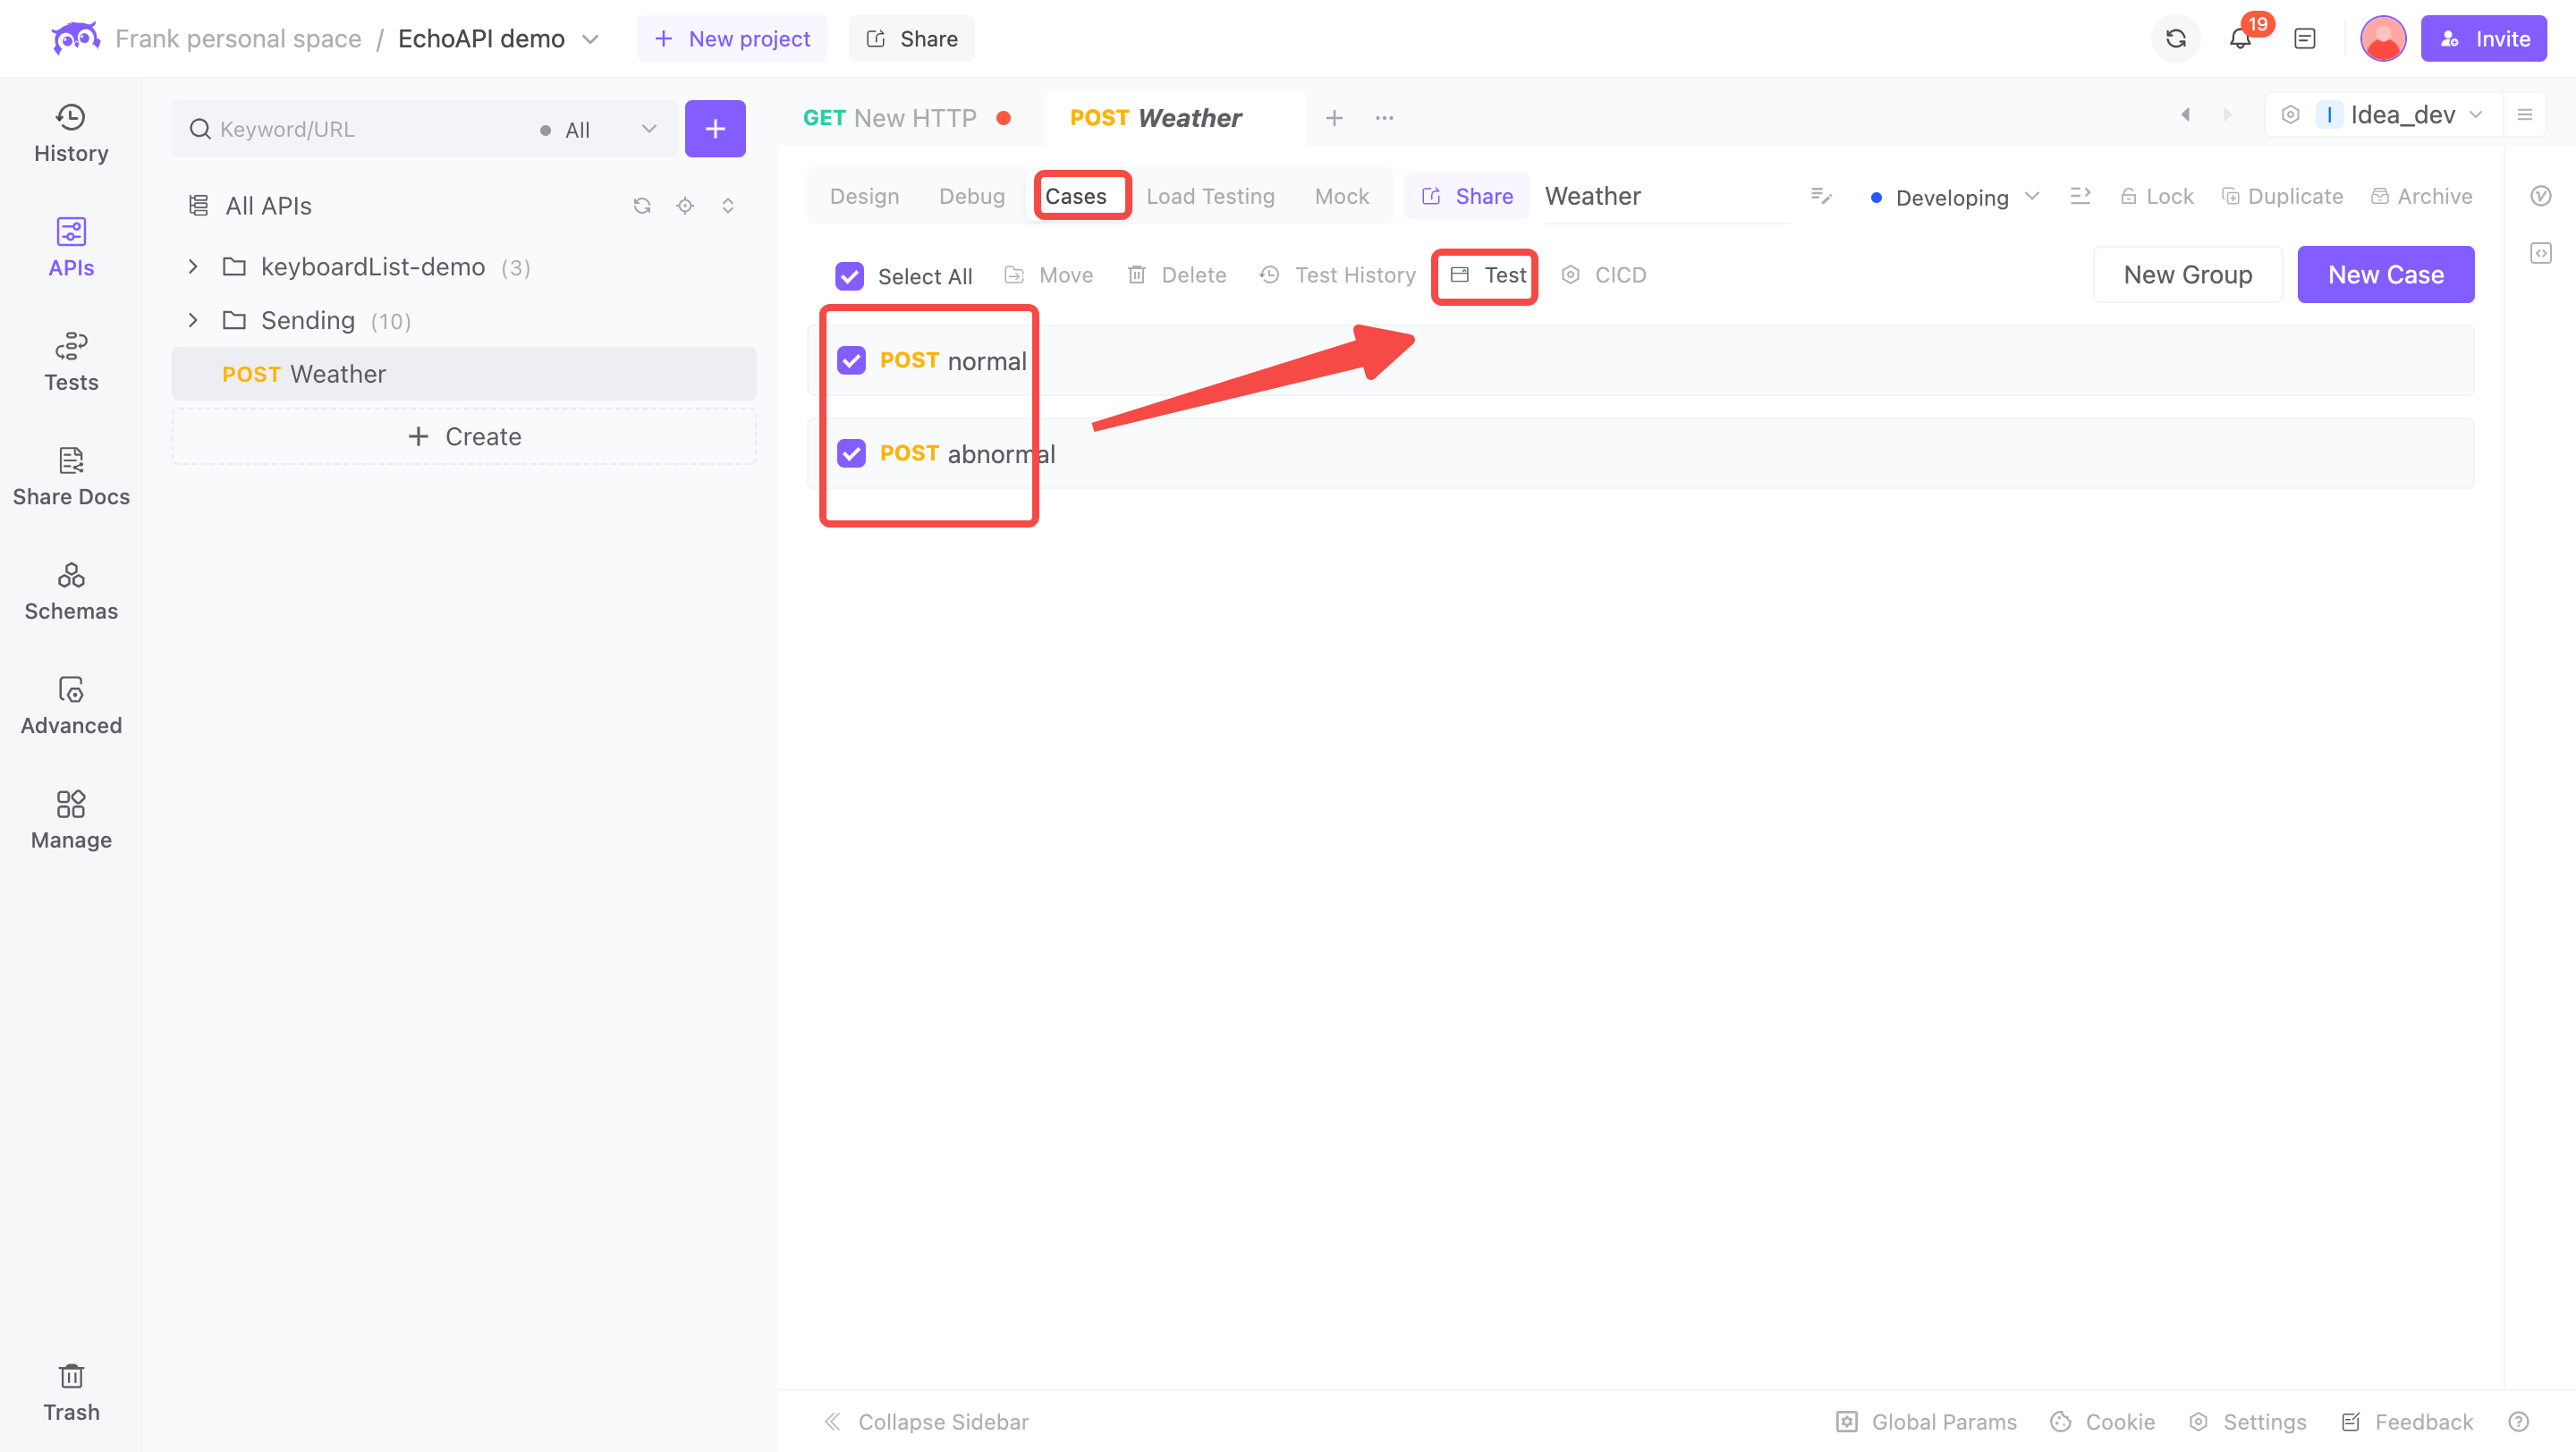This screenshot has width=2576, height=1452.
Task: Click the Tests section icon
Action: [71, 361]
